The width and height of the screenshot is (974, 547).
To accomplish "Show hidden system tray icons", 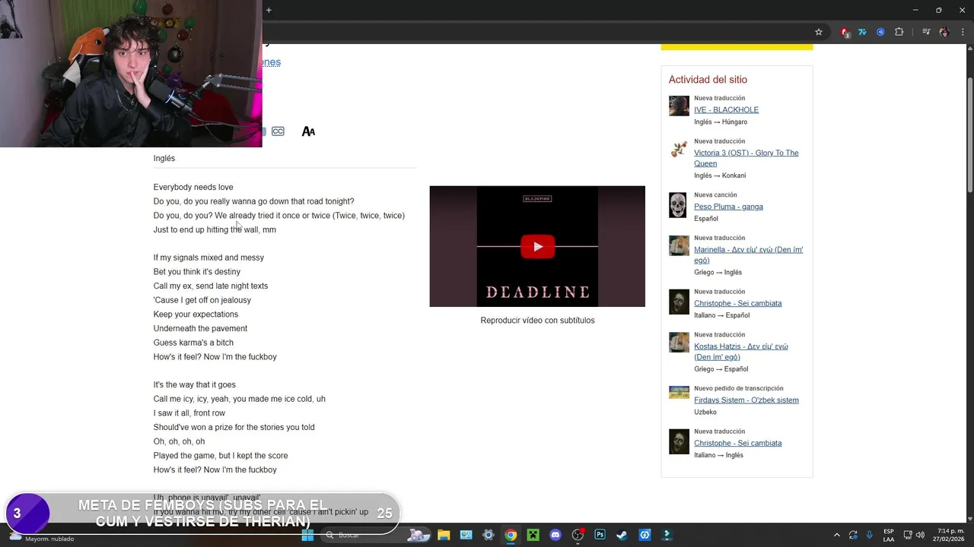I will [837, 535].
